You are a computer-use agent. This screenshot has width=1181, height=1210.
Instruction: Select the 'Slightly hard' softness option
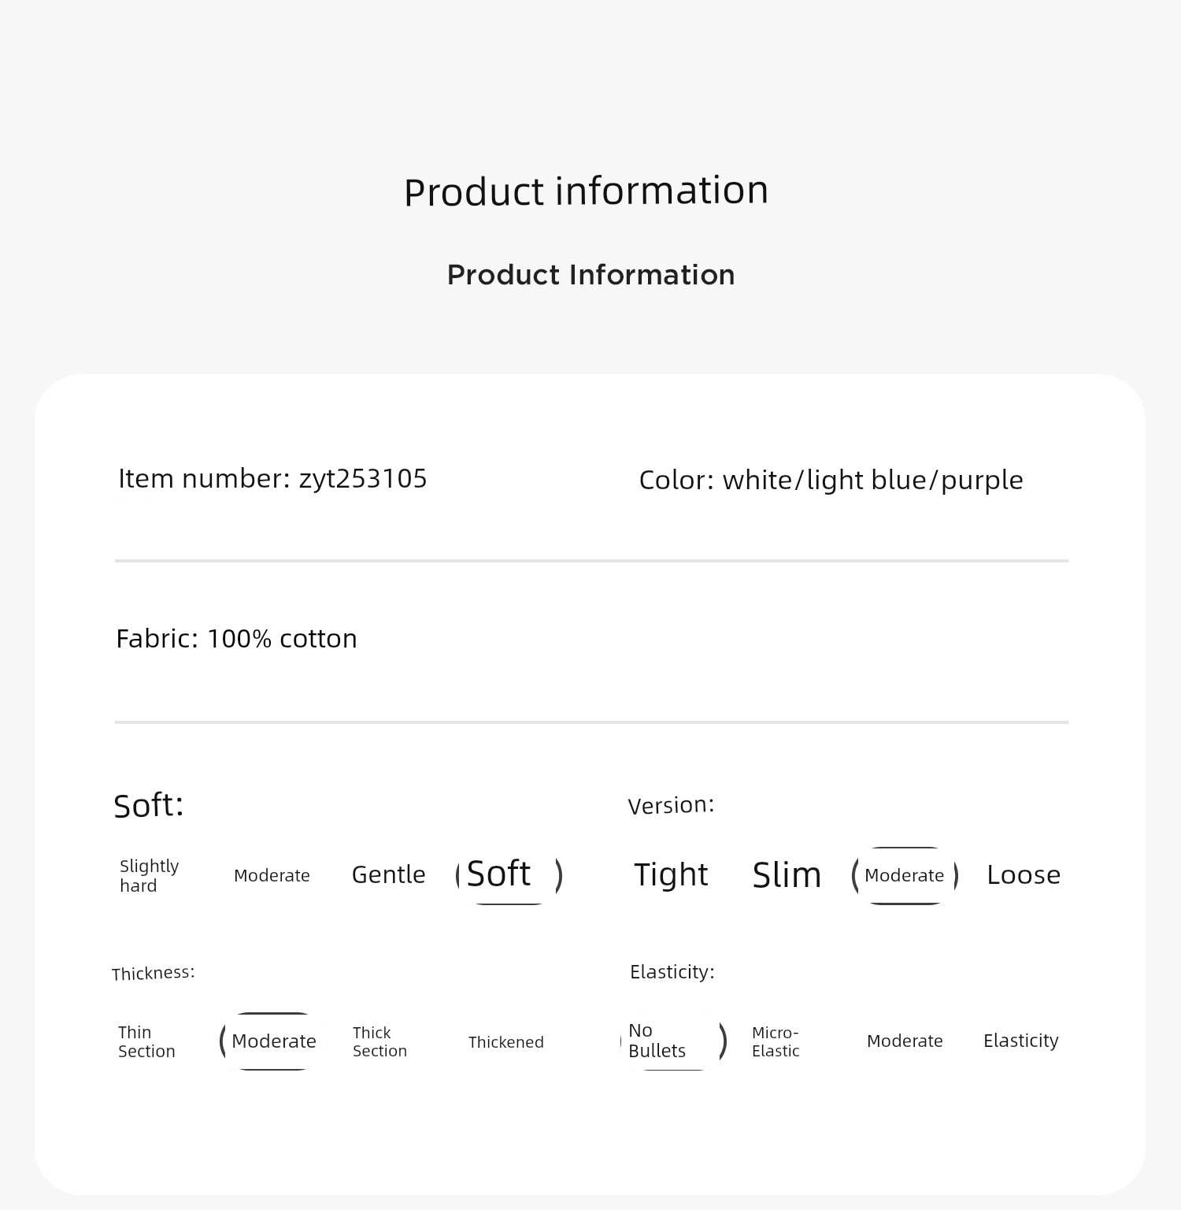point(150,876)
